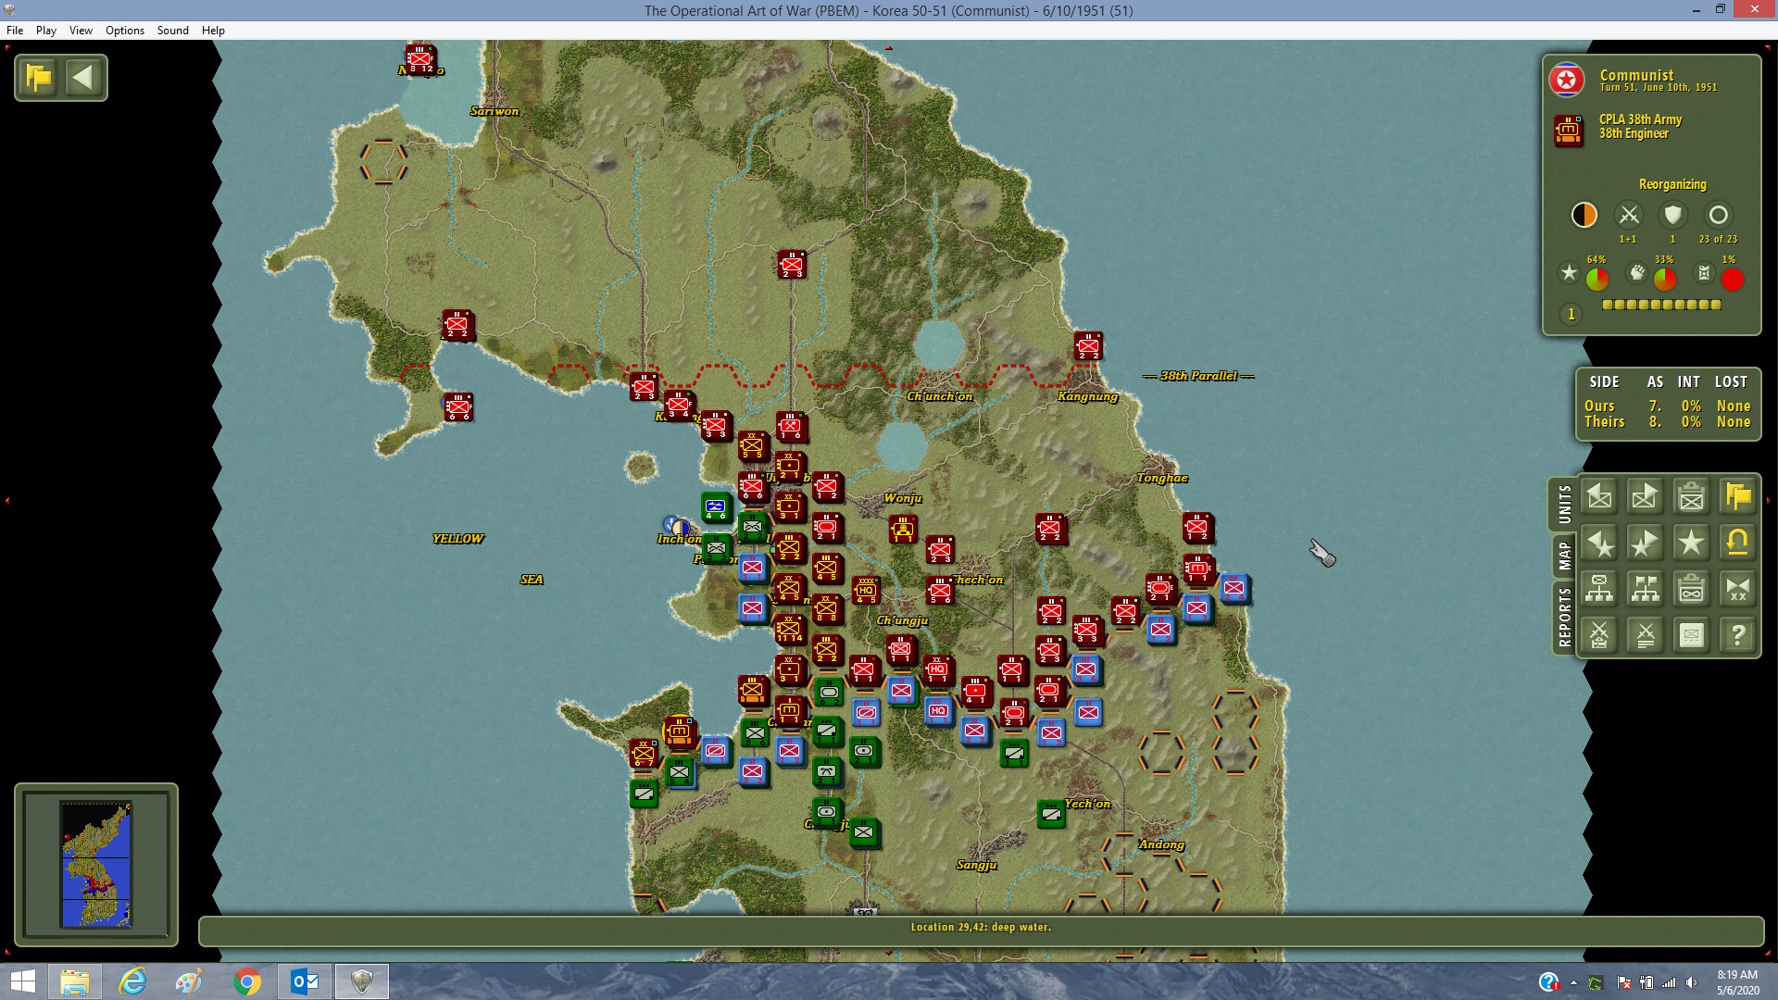1778x1000 pixels.
Task: Click 38th Engineer unit counter in info panel
Action: [x=1569, y=131]
